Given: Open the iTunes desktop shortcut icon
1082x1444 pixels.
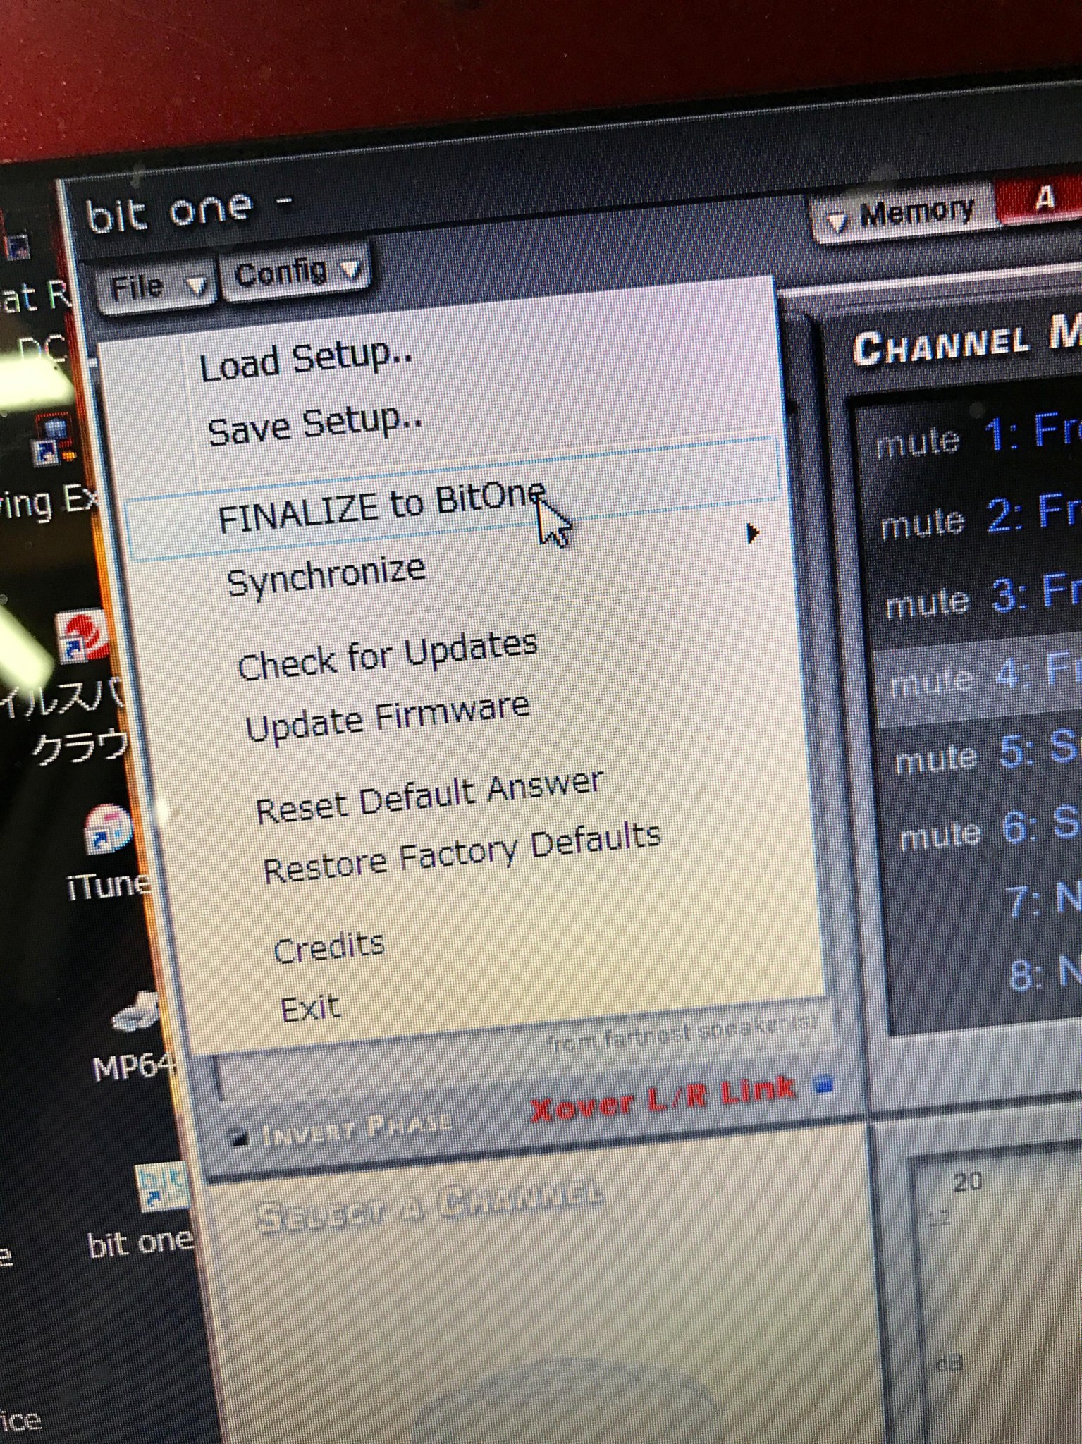Looking at the screenshot, I should (107, 830).
